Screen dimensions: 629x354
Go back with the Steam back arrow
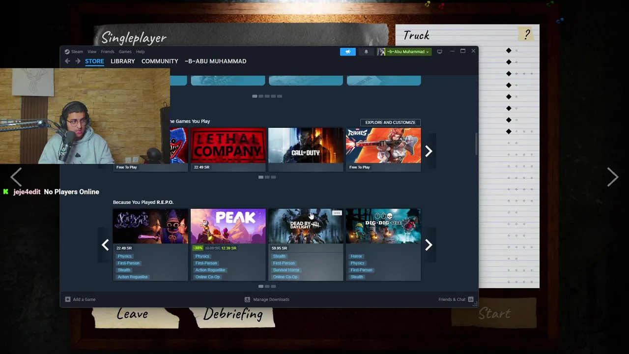(67, 61)
